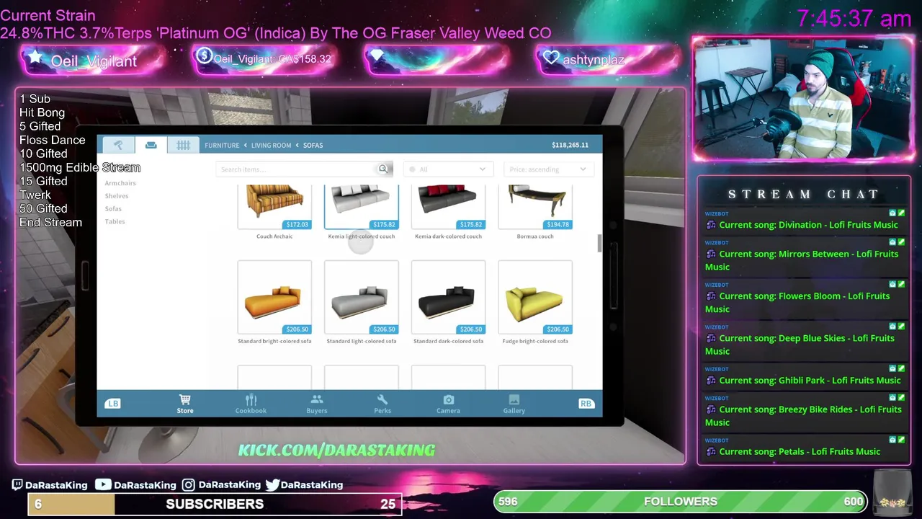Select the Kemia light-colored couch thumbnail
This screenshot has height=519, width=922.
[x=362, y=207]
